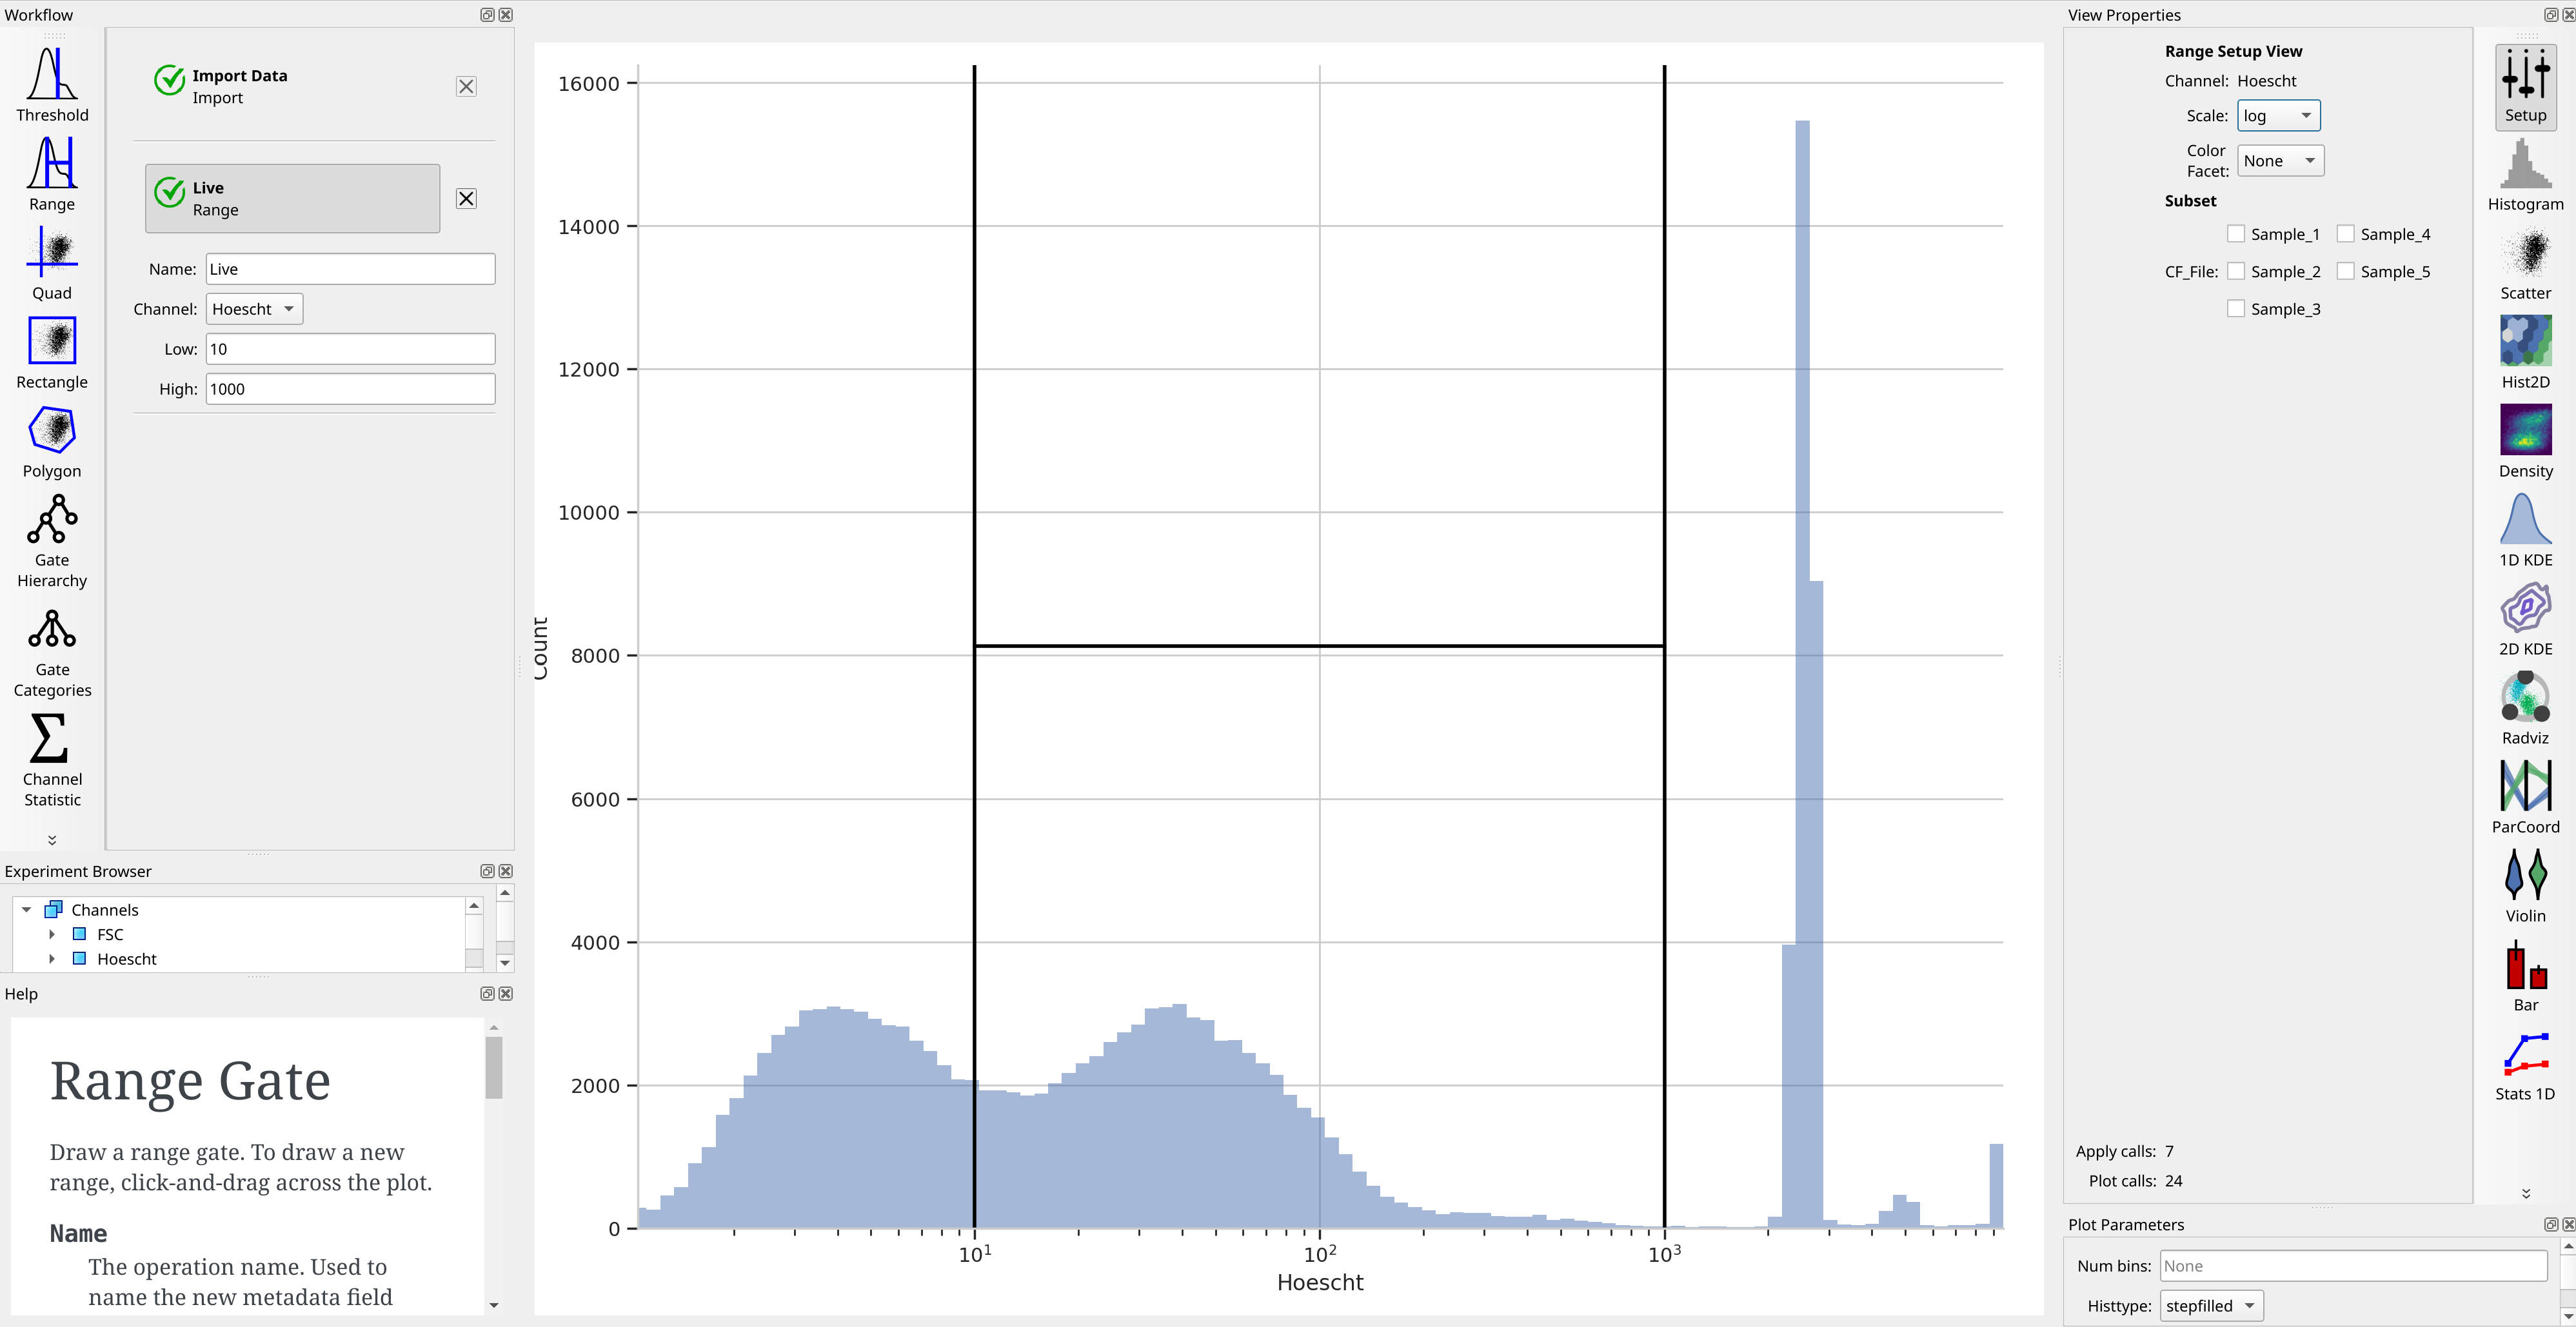Click the high range gate line at 1000
The image size is (2576, 1327).
(1664, 646)
